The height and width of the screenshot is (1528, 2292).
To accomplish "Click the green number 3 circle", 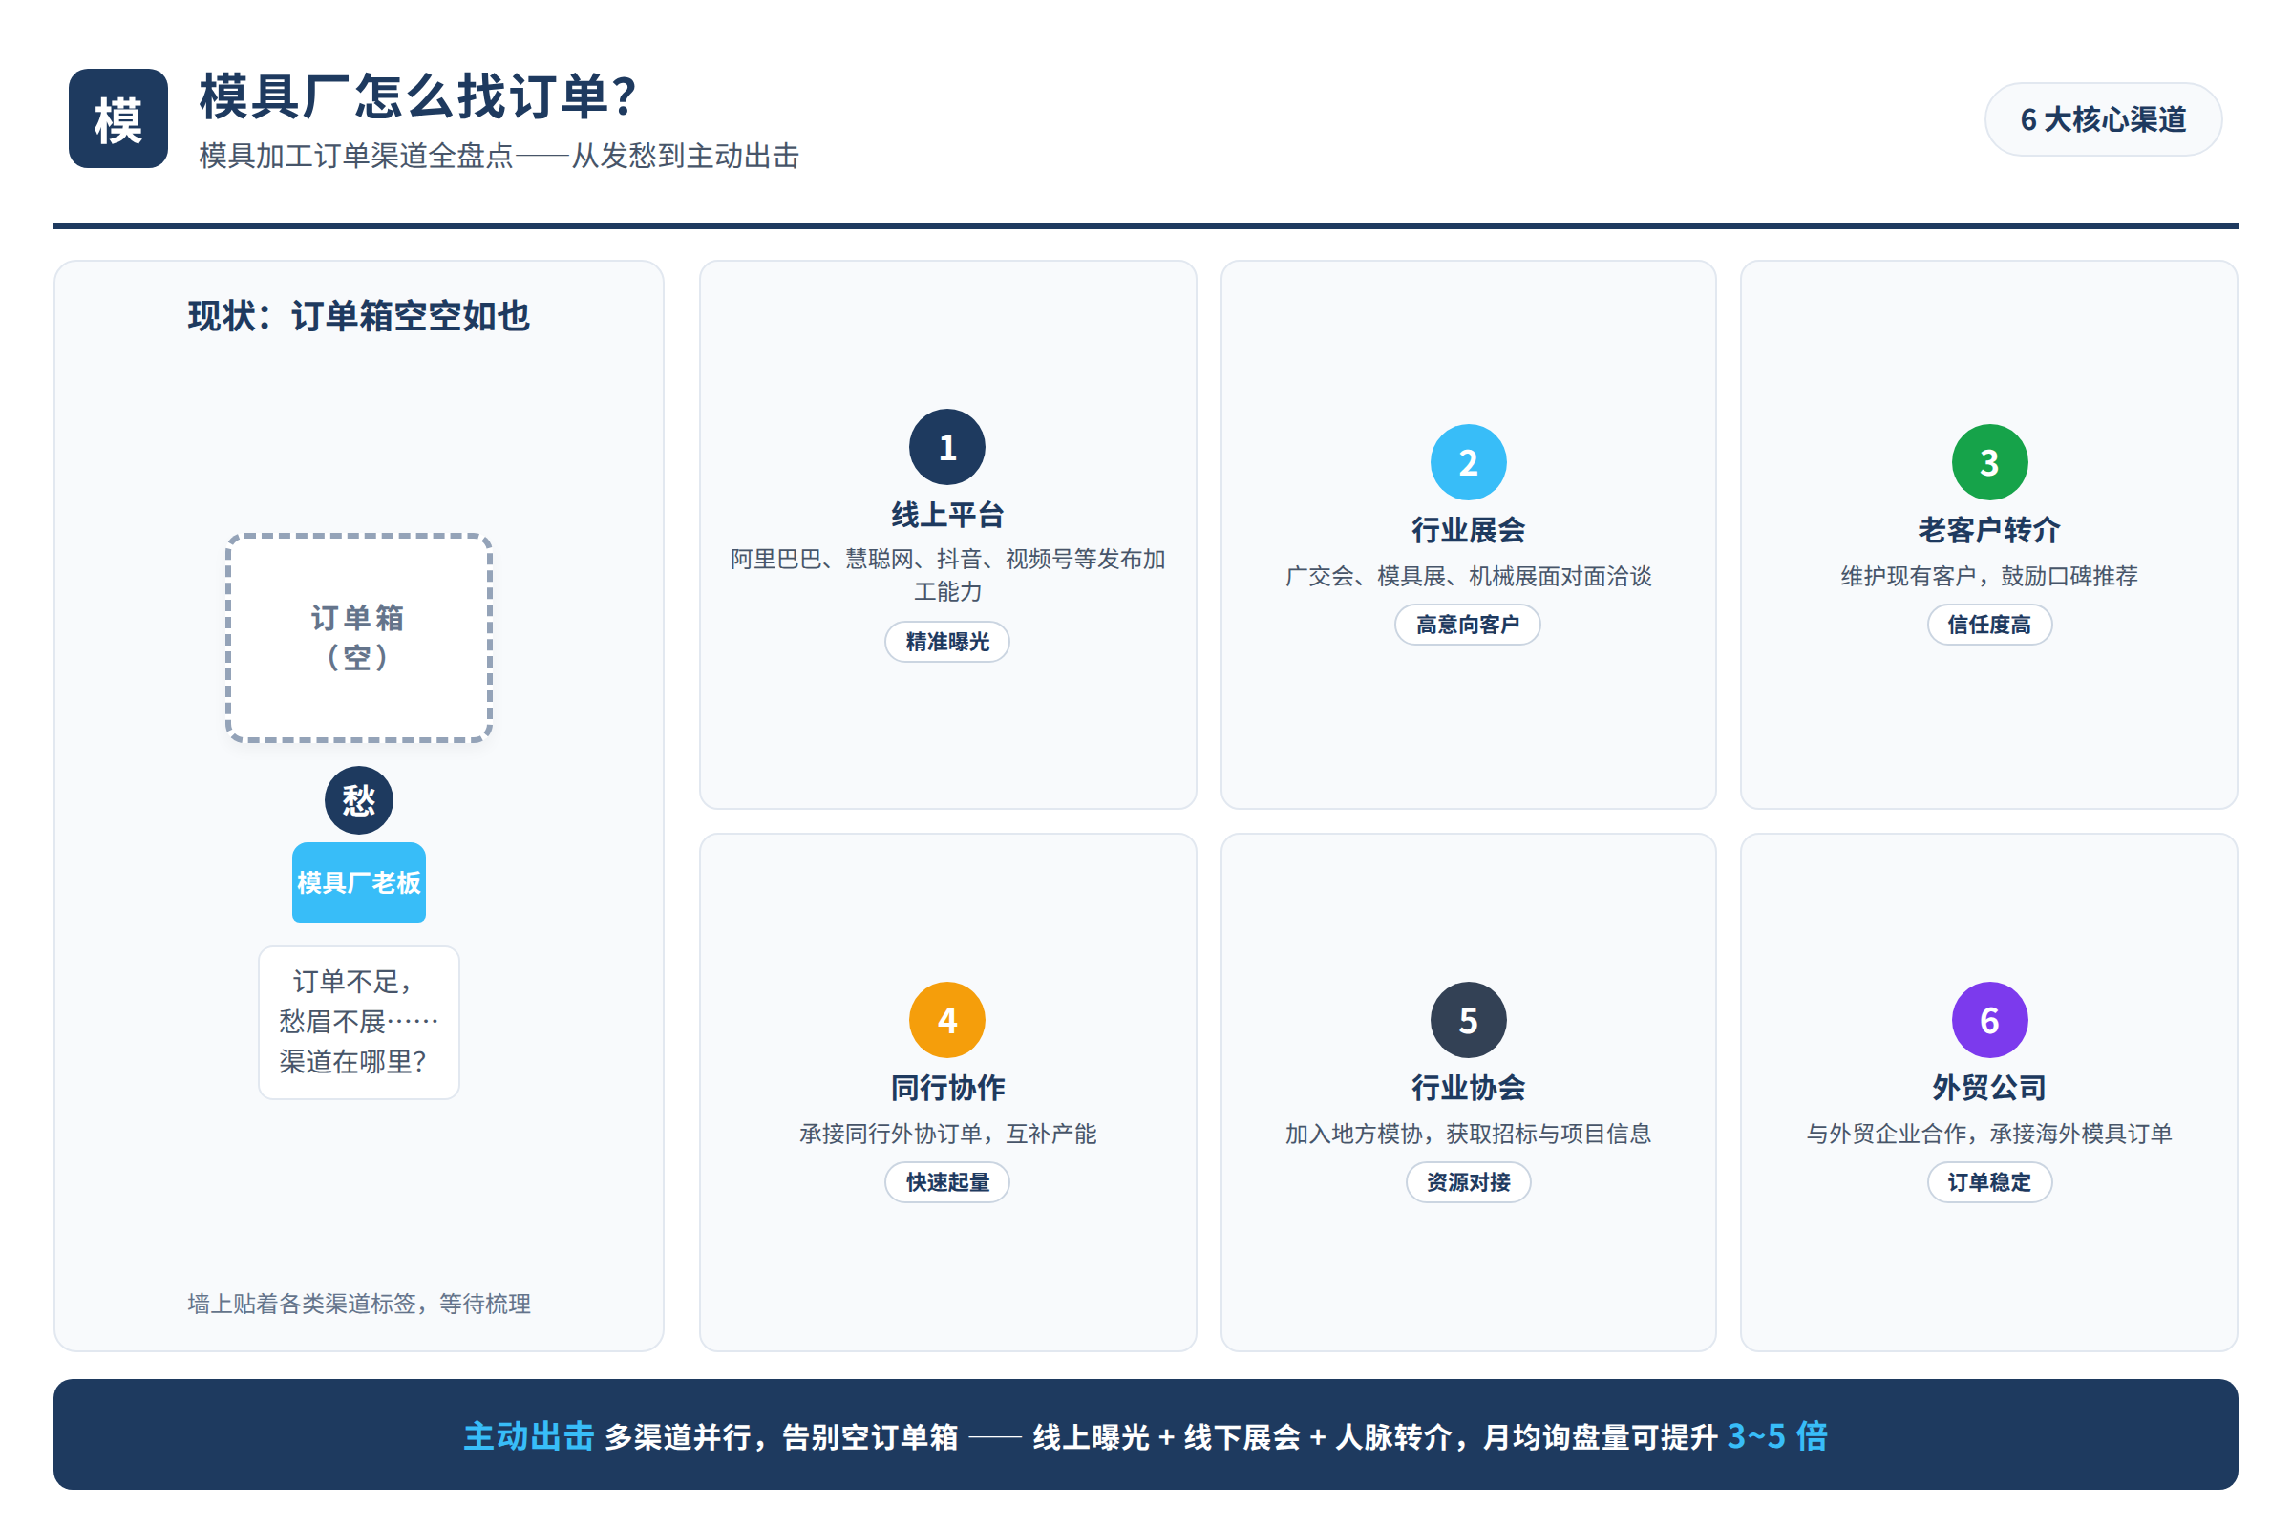I will [x=1989, y=462].
